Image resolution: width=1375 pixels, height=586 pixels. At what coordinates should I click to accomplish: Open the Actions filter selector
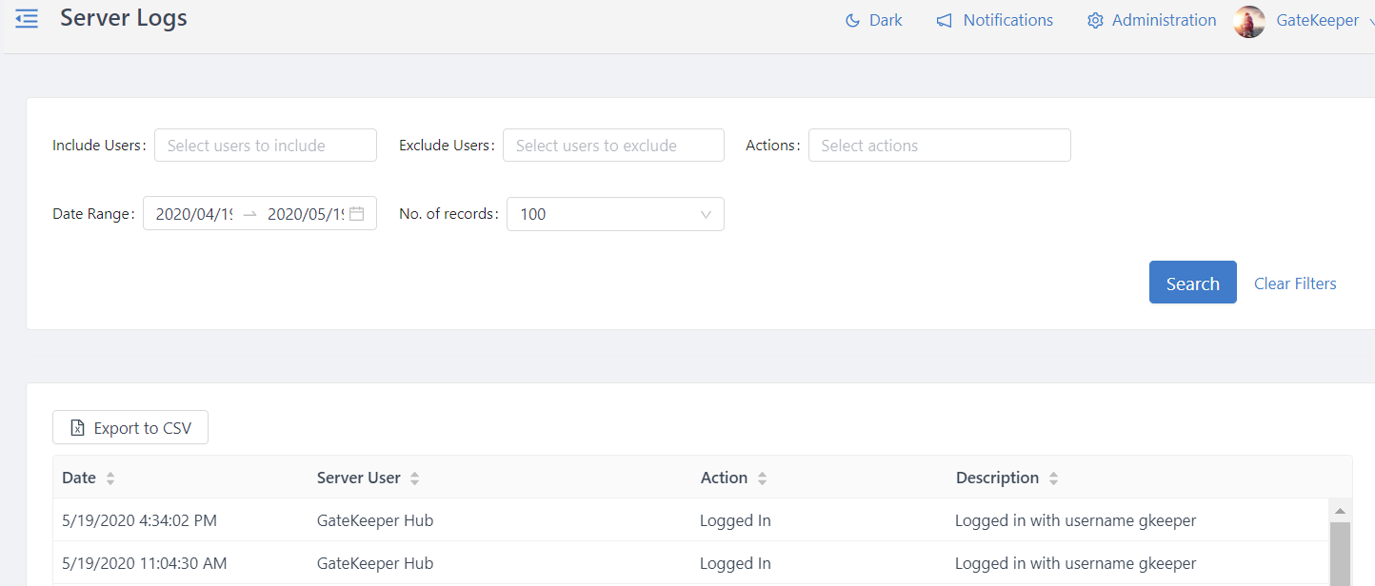(x=939, y=146)
